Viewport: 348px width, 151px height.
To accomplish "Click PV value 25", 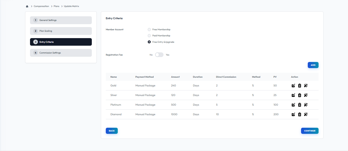I will click(x=275, y=95).
